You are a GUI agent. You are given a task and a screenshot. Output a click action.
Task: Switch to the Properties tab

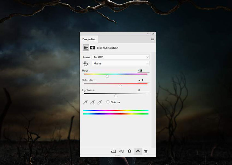89,39
